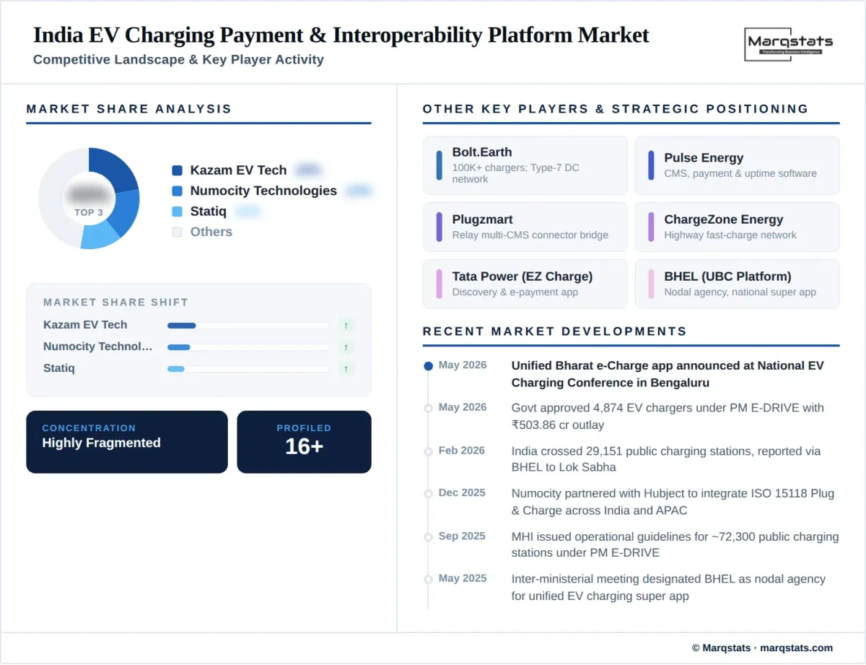Click the MHI operational guidelines entry
The image size is (866, 665).
pos(675,544)
